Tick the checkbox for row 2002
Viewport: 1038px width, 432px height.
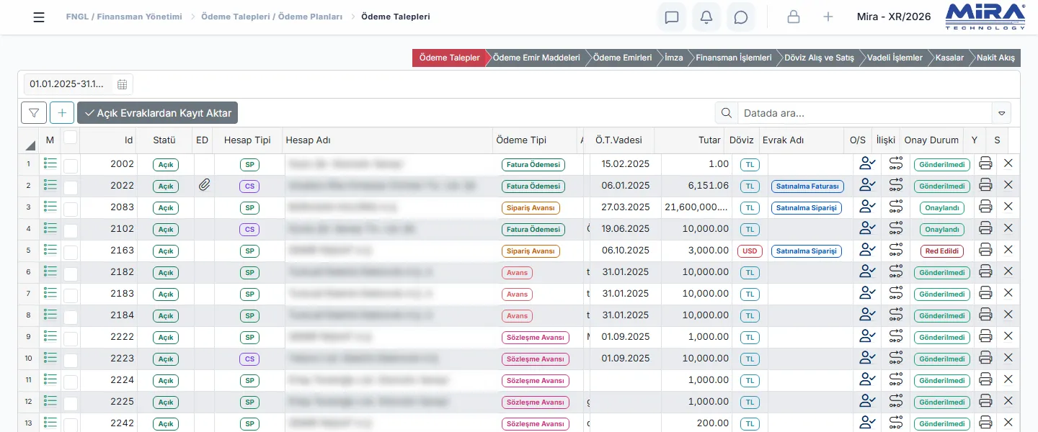pos(70,166)
